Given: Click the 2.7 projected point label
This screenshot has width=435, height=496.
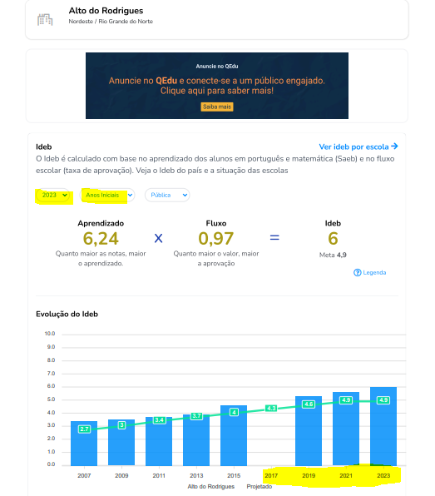Looking at the screenshot, I should pyautogui.click(x=84, y=429).
